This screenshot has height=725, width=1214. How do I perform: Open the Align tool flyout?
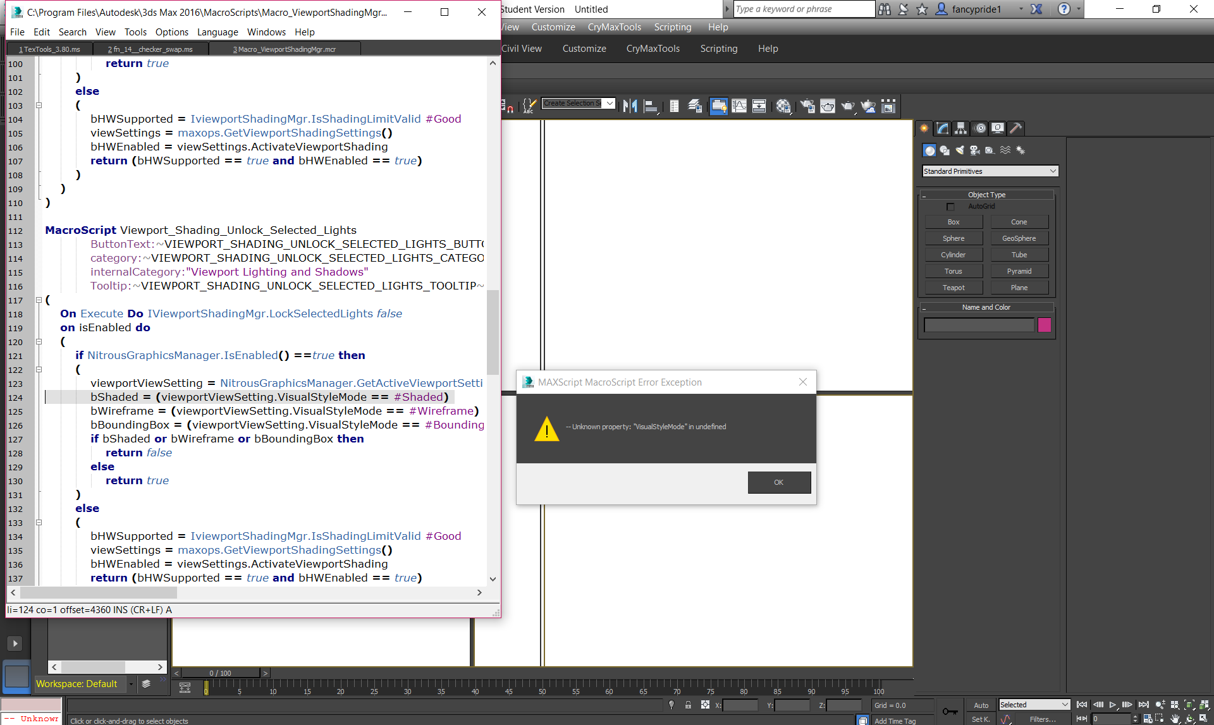click(651, 106)
